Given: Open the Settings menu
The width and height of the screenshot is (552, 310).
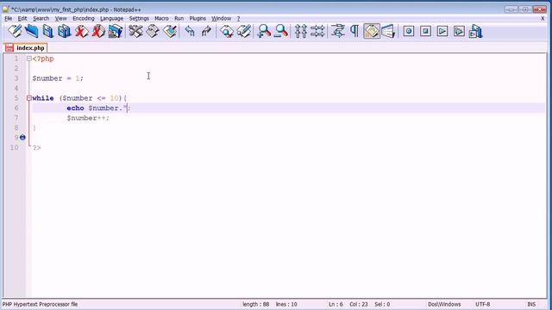Looking at the screenshot, I should 139,18.
